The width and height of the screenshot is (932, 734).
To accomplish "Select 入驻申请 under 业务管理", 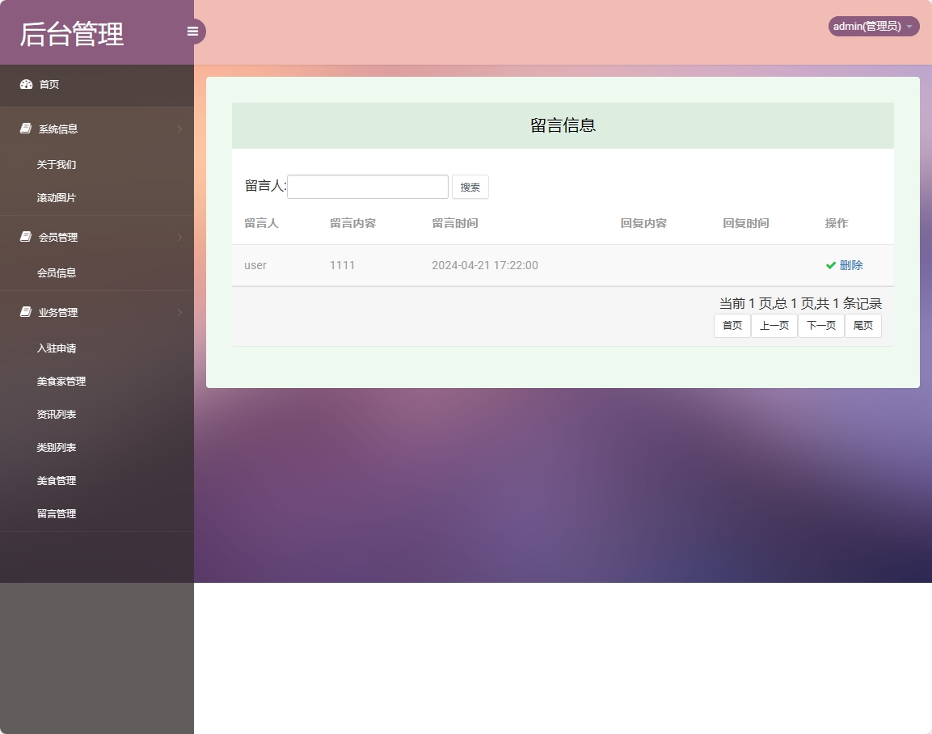I will (x=56, y=348).
